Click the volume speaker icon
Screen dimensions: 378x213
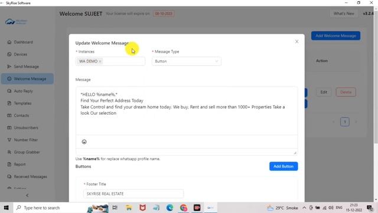[x=331, y=208]
